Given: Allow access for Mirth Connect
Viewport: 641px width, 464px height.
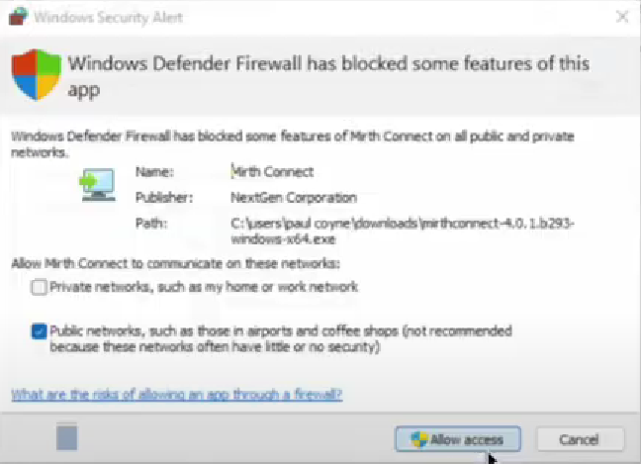Looking at the screenshot, I should [458, 439].
